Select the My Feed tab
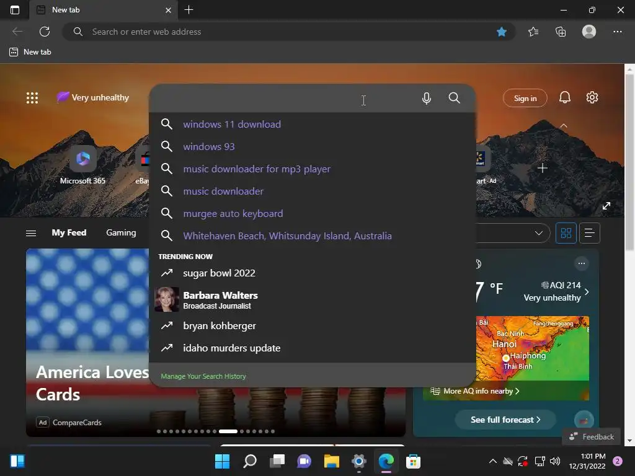Screen dimensions: 635x476 (69, 233)
